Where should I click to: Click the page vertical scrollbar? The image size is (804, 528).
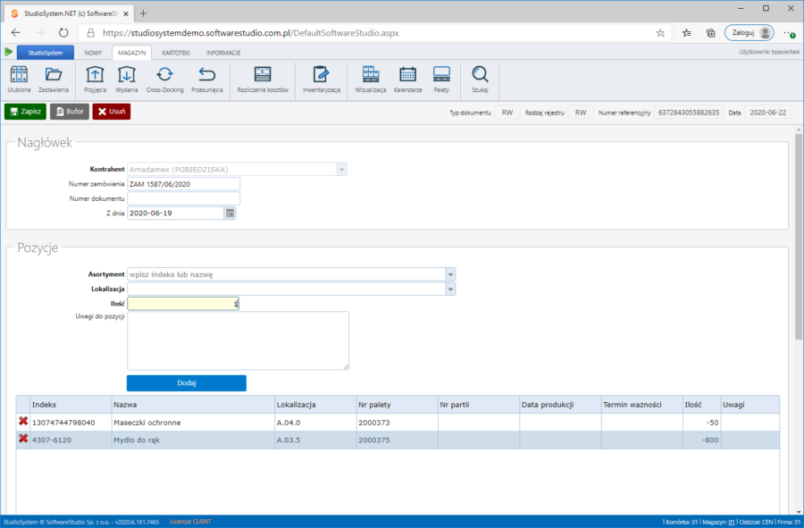799,236
